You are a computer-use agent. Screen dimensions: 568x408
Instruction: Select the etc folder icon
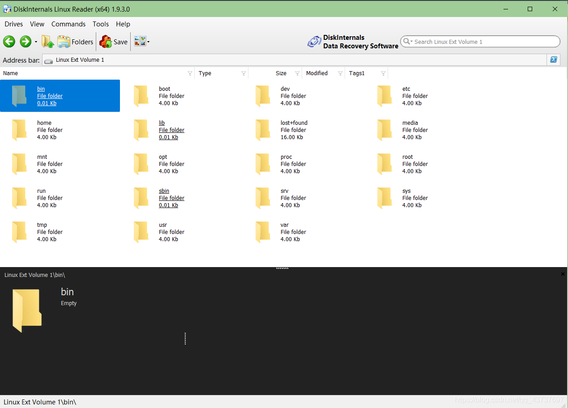[x=384, y=96]
